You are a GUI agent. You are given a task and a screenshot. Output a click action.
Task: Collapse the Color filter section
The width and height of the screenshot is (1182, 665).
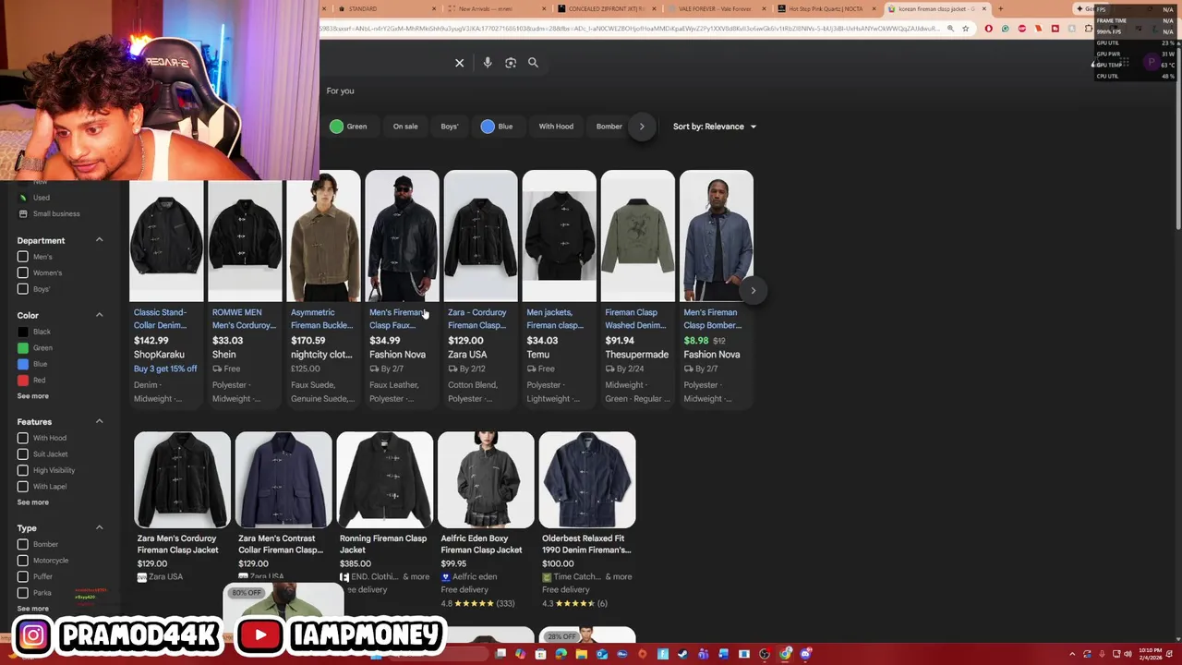99,315
